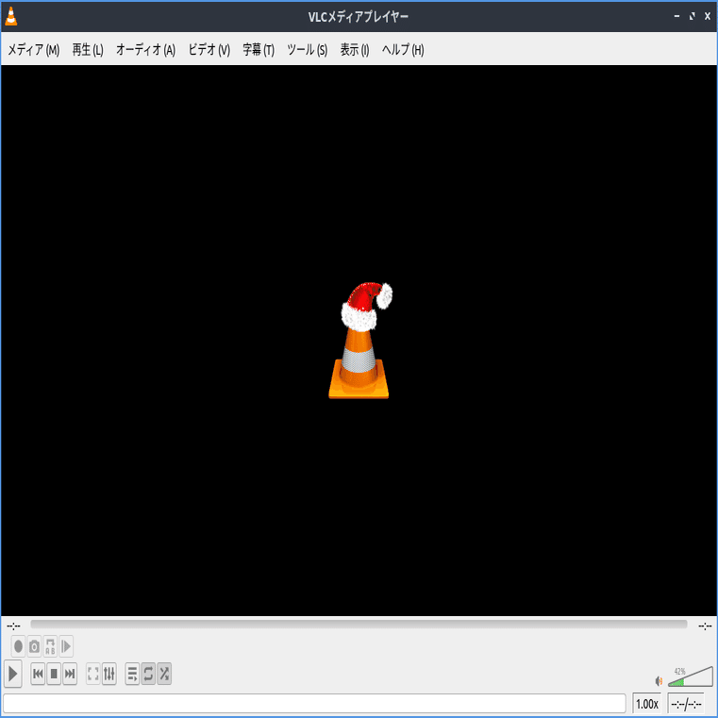Click the 1.00x playback speed label

pos(646,704)
